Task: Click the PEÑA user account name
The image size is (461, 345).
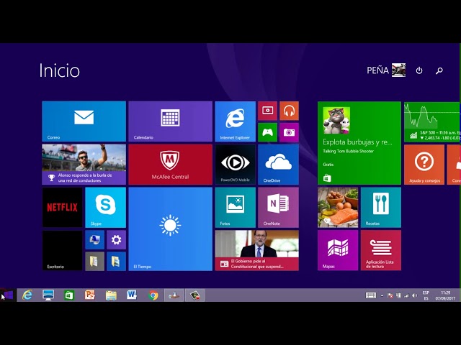Action: pos(377,70)
